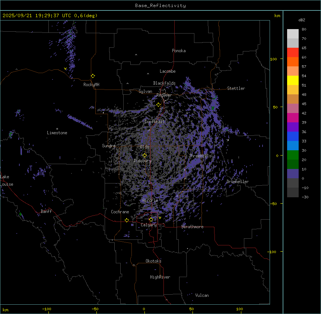Select the ThreeHills label

[200, 156]
